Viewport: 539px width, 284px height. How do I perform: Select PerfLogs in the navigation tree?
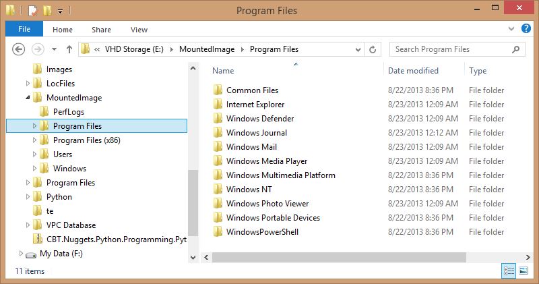click(69, 112)
